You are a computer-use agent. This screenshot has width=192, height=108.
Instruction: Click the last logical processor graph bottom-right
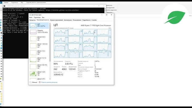[104, 54]
